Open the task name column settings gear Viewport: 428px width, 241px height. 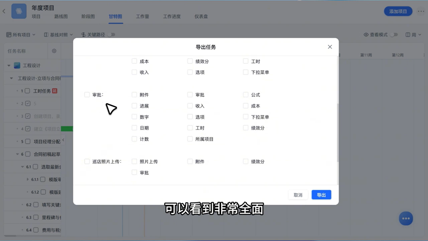tap(54, 51)
